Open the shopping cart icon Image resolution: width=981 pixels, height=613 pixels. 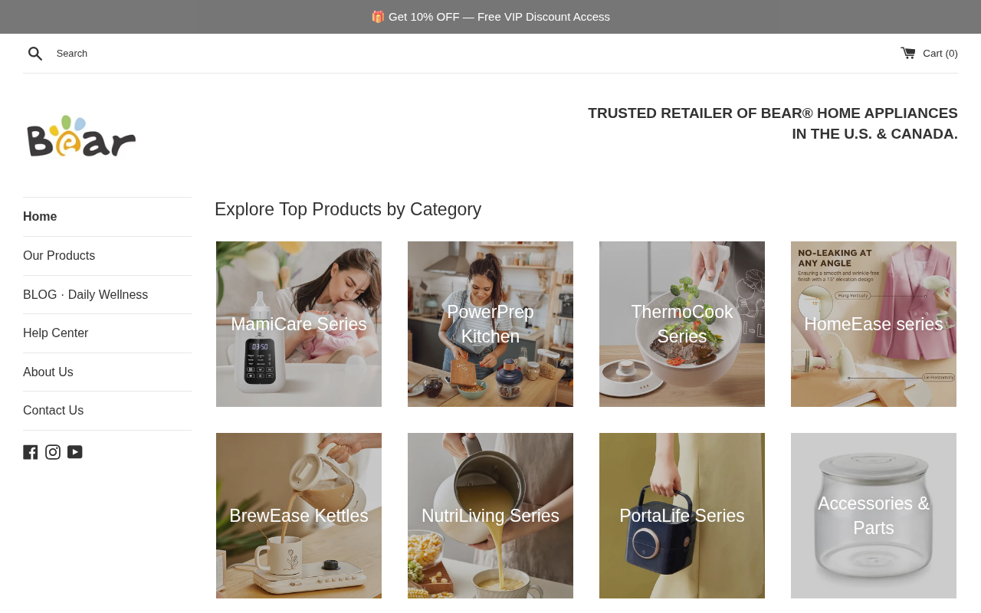(x=908, y=53)
